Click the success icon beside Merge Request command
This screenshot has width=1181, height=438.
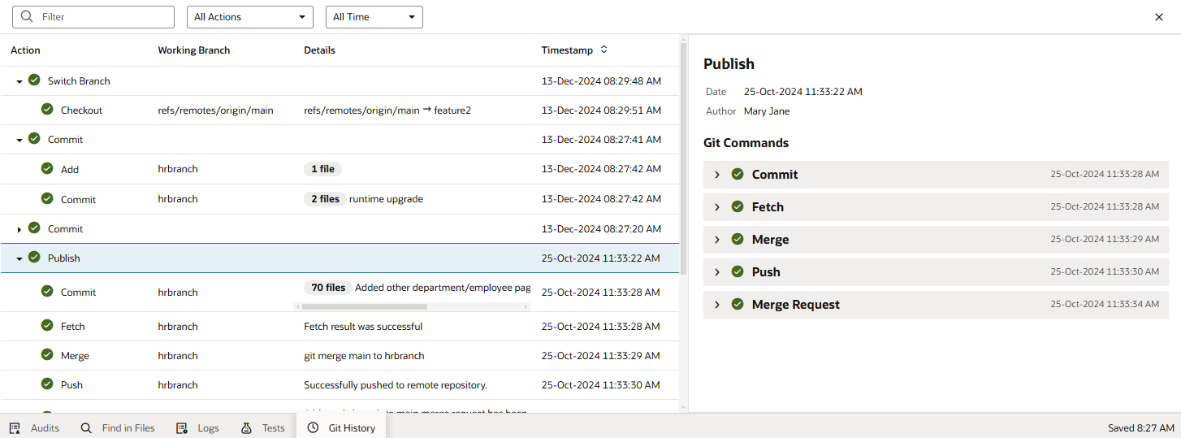pyautogui.click(x=738, y=304)
